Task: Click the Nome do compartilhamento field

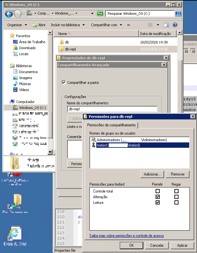Action: click(x=112, y=109)
